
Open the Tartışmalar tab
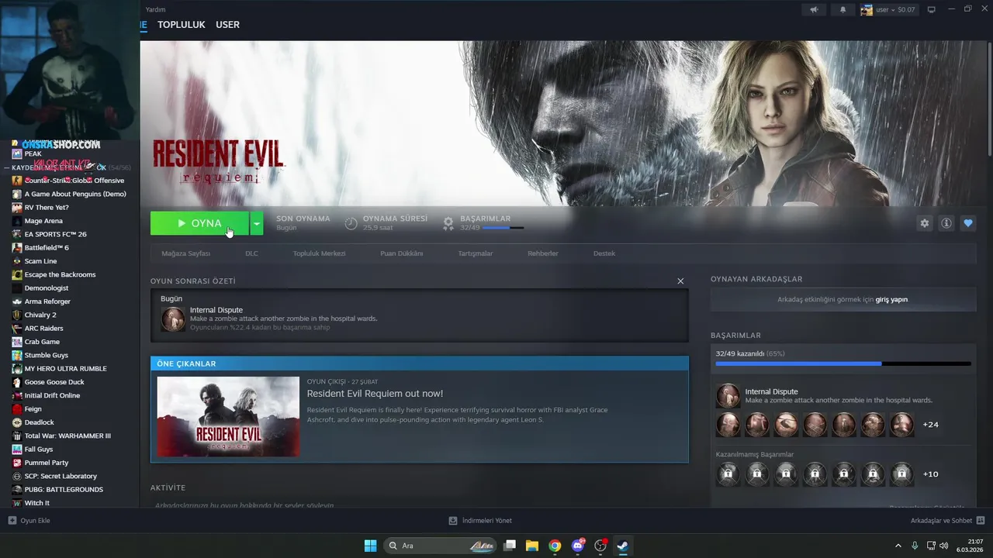tap(476, 253)
